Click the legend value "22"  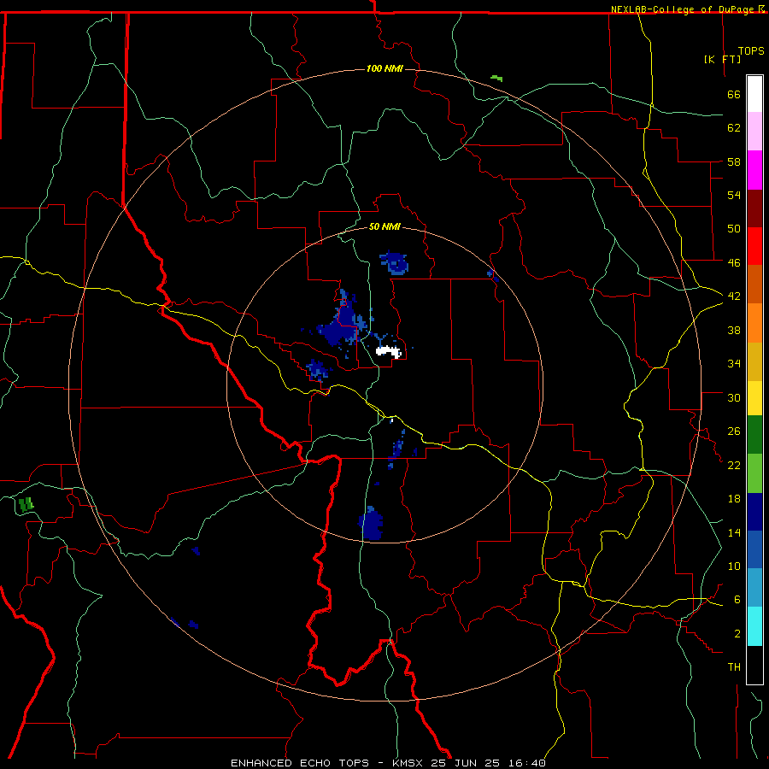click(734, 466)
